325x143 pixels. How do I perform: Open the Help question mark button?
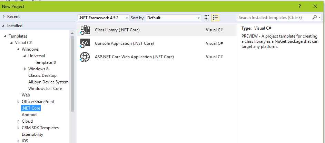[300, 6]
